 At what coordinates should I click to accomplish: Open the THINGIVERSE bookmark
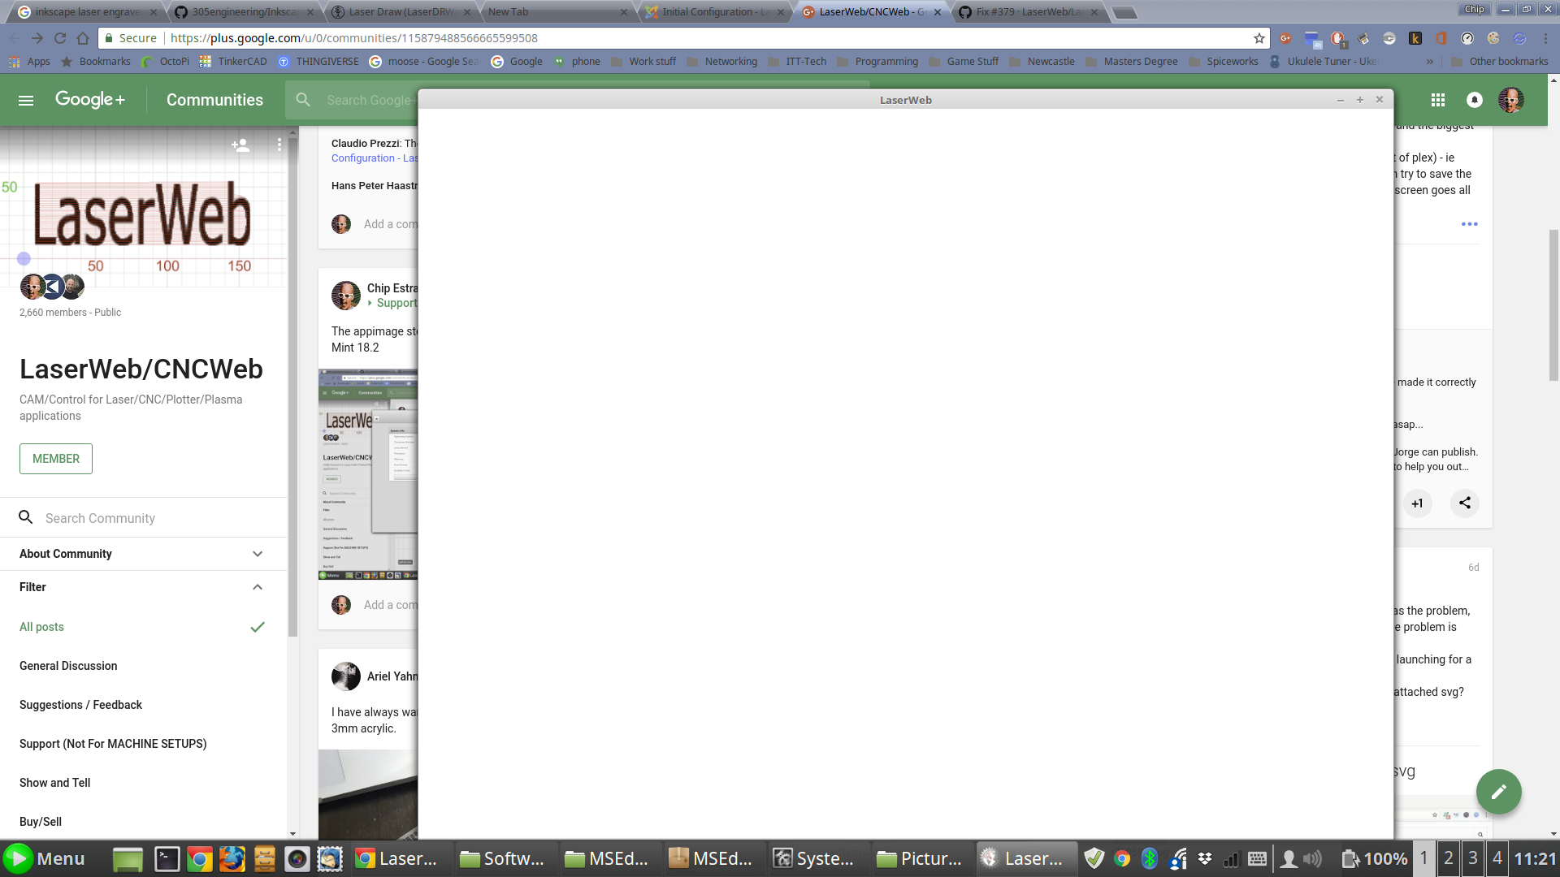point(318,62)
